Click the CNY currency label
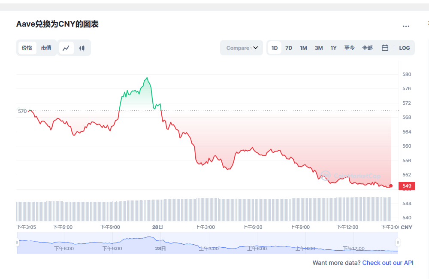The width and height of the screenshot is (429, 279). pyautogui.click(x=407, y=227)
